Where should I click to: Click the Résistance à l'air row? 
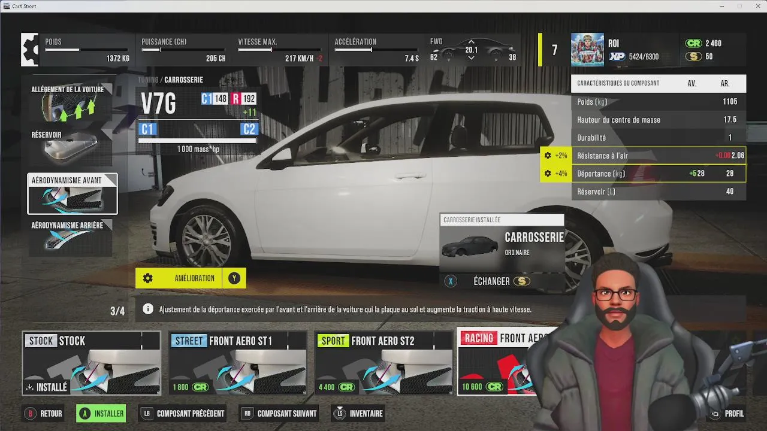[x=659, y=156]
